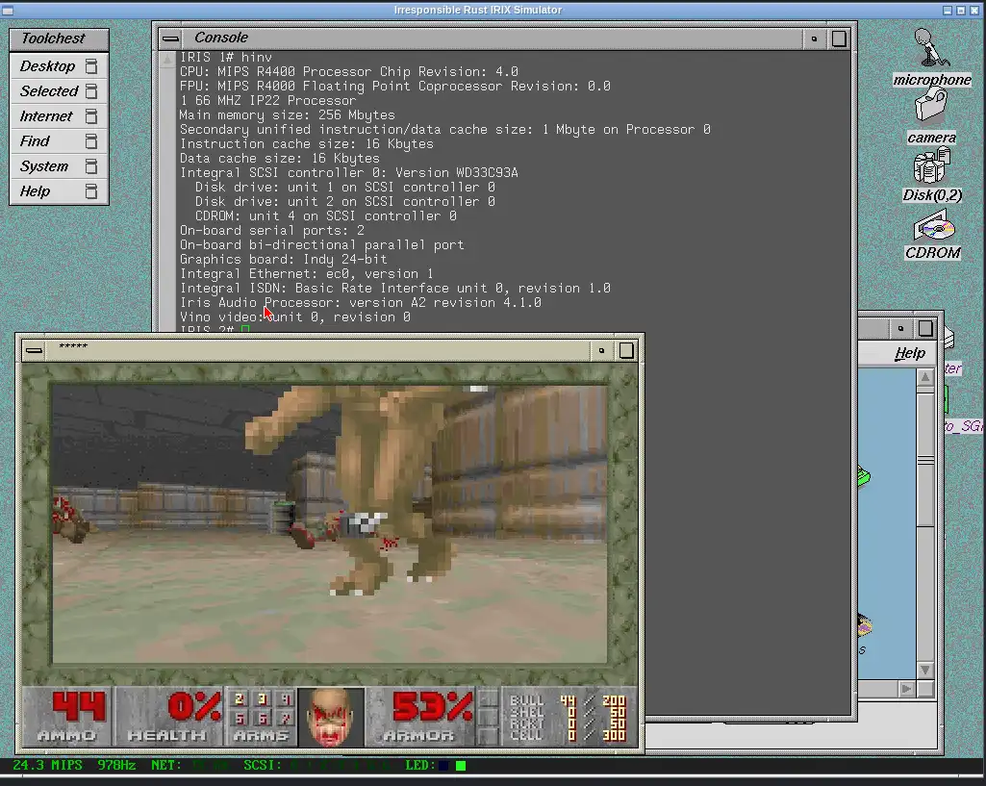
Task: Click the scrollbar down arrow in background window
Action: pyautogui.click(x=925, y=670)
